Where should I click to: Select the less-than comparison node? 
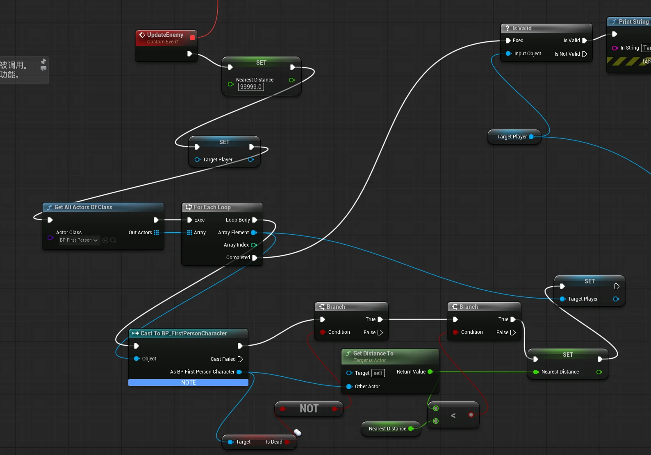(x=453, y=415)
